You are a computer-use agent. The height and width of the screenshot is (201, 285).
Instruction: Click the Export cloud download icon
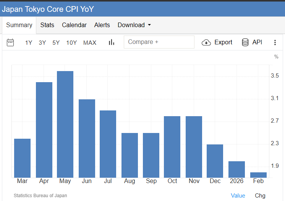(x=206, y=42)
